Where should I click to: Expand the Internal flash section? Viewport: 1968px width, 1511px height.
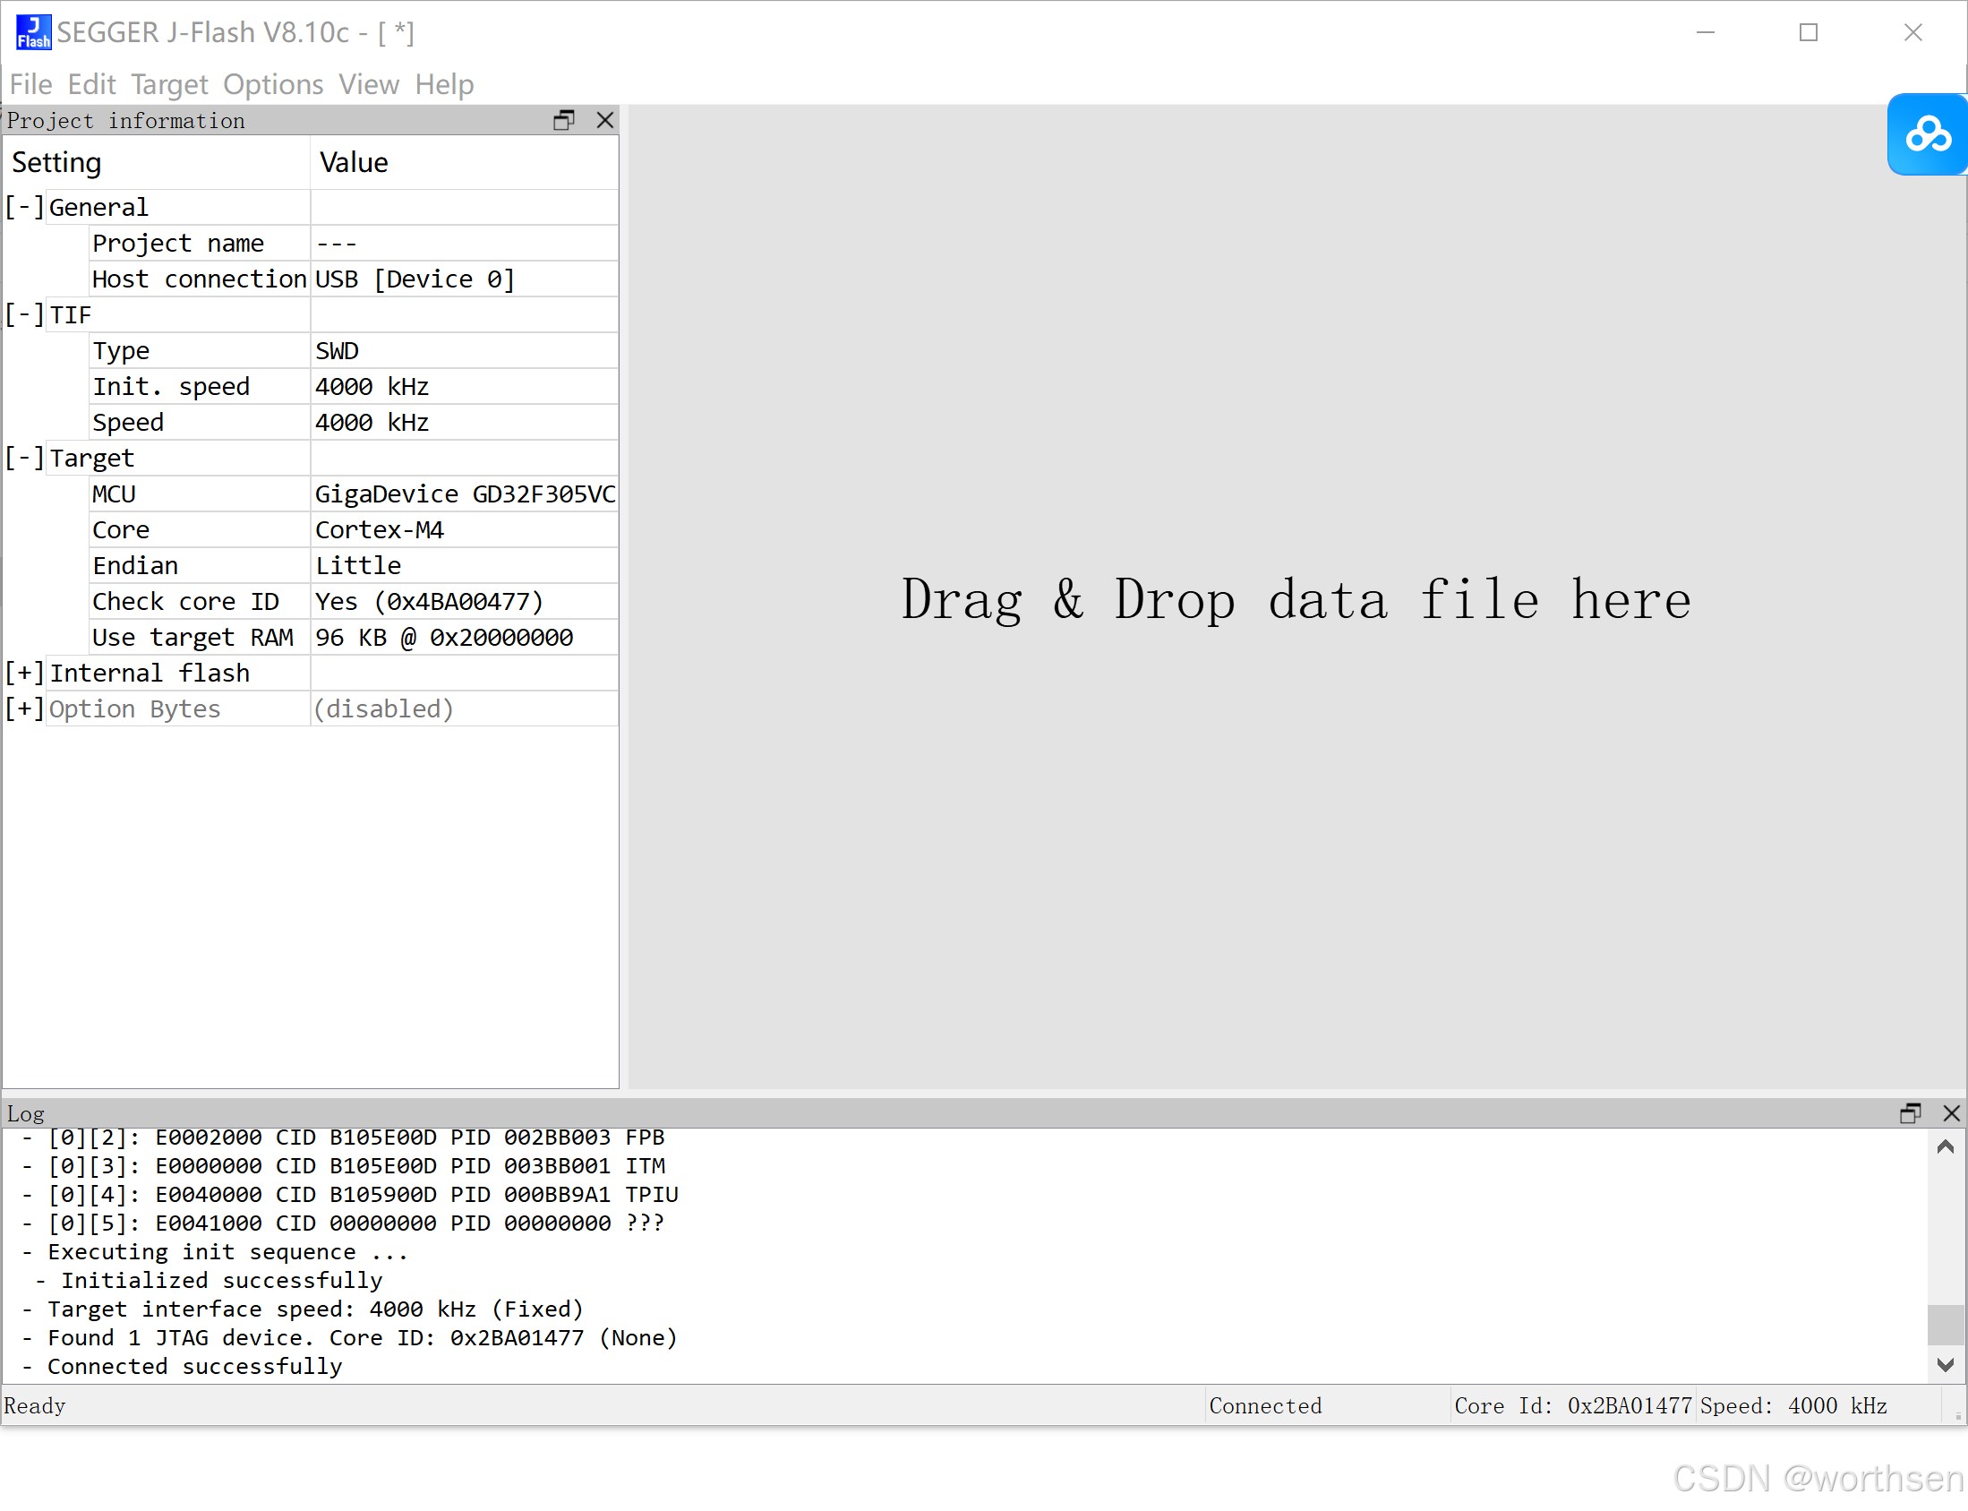coord(24,674)
